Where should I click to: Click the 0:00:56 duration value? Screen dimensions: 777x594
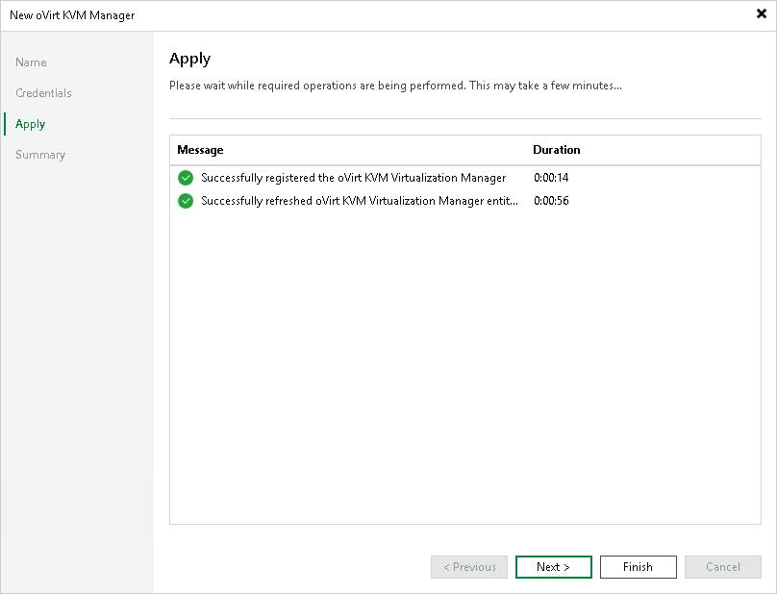pos(551,201)
